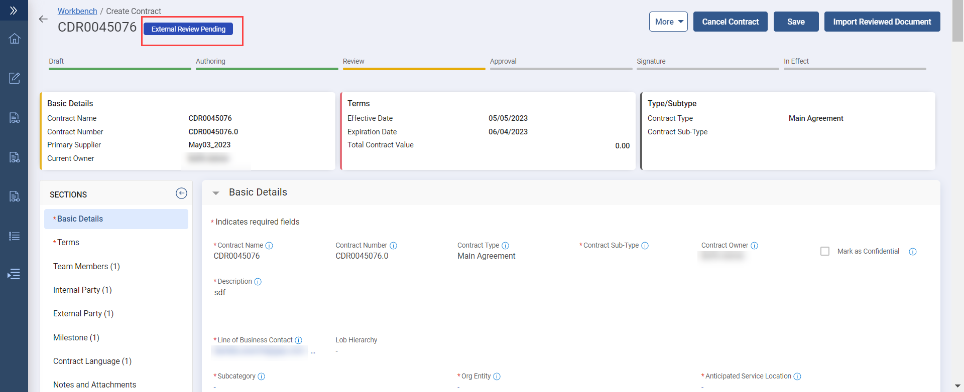
Task: Click the Import Reviewed Document button
Action: point(882,22)
